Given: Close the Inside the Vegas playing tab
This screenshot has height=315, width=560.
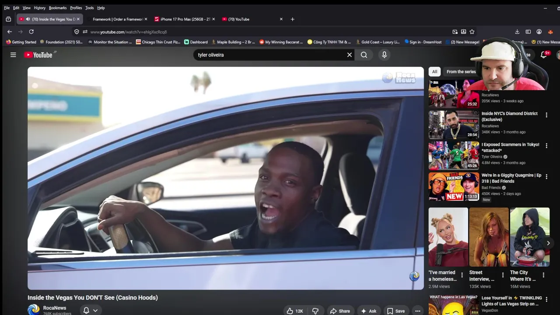Looking at the screenshot, I should tap(78, 19).
